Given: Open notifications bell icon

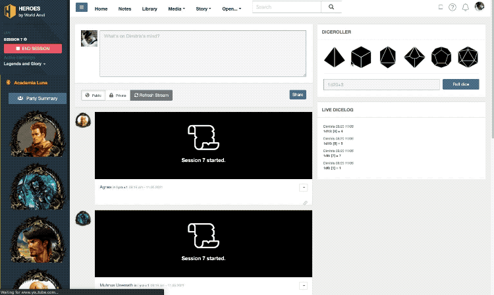Looking at the screenshot, I should [x=466, y=7].
